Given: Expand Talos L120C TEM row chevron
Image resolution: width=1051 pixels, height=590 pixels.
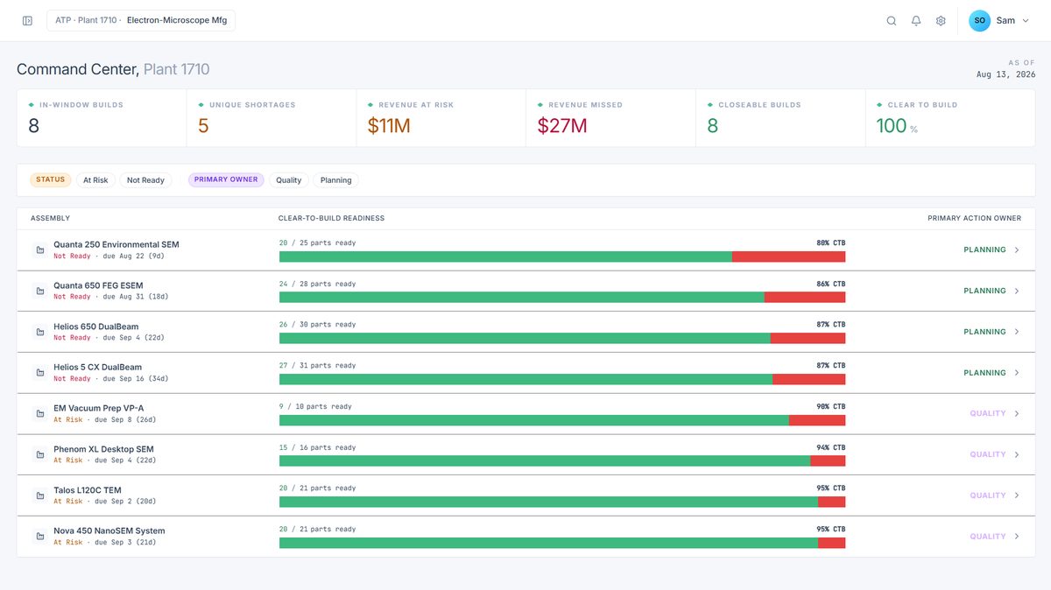Looking at the screenshot, I should (1017, 495).
